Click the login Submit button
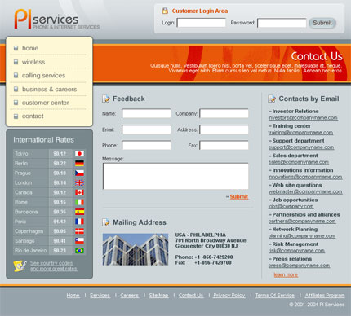This screenshot has height=316, width=351. [x=322, y=23]
